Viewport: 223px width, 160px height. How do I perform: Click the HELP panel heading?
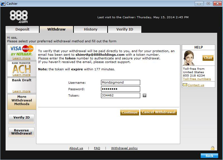point(199,47)
